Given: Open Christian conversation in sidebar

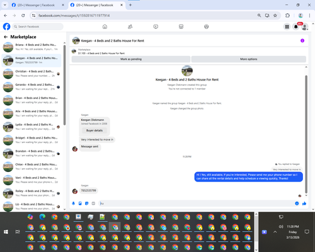Looking at the screenshot, I should click(31, 74).
